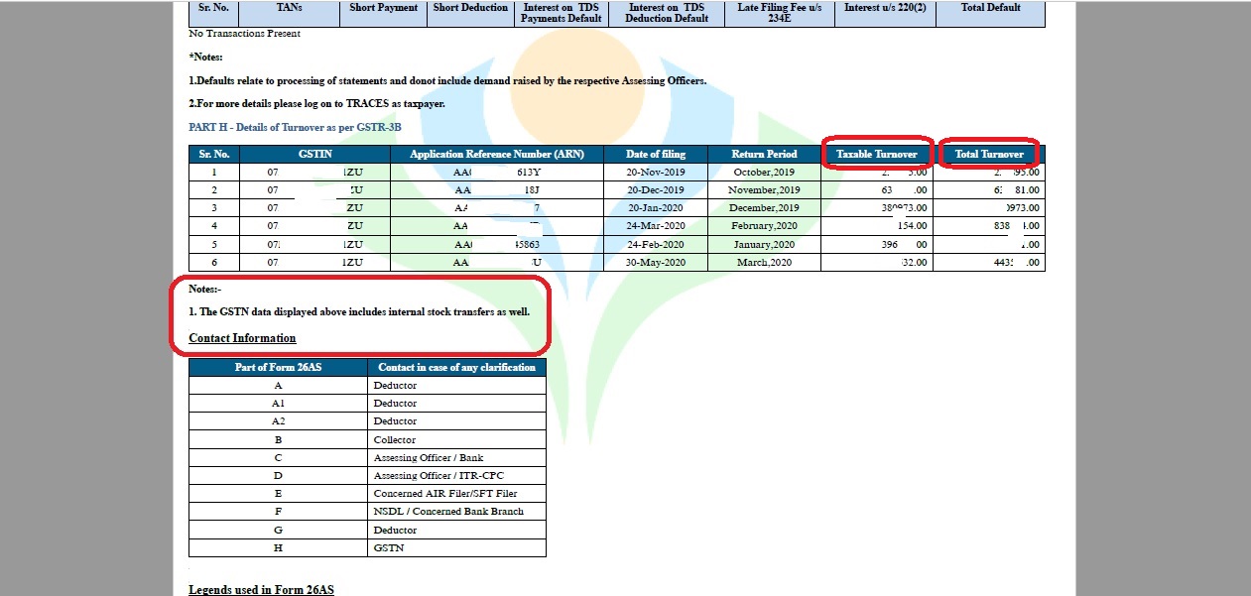Select the Date of filing column header
Viewport: 1251px width, 596px height.
click(x=655, y=155)
